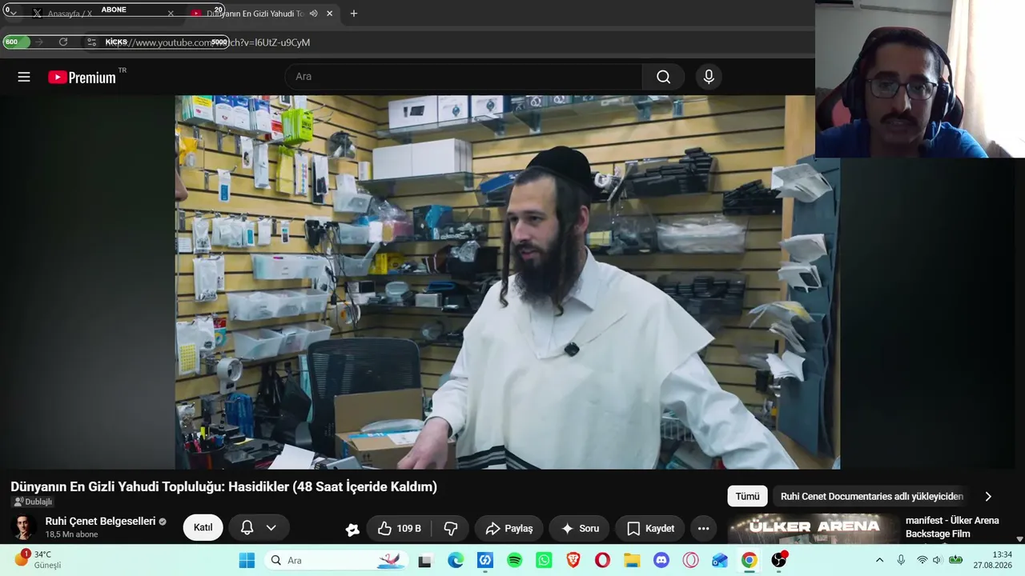Open the volume speaker tray icon
The image size is (1025, 576).
coord(937,561)
